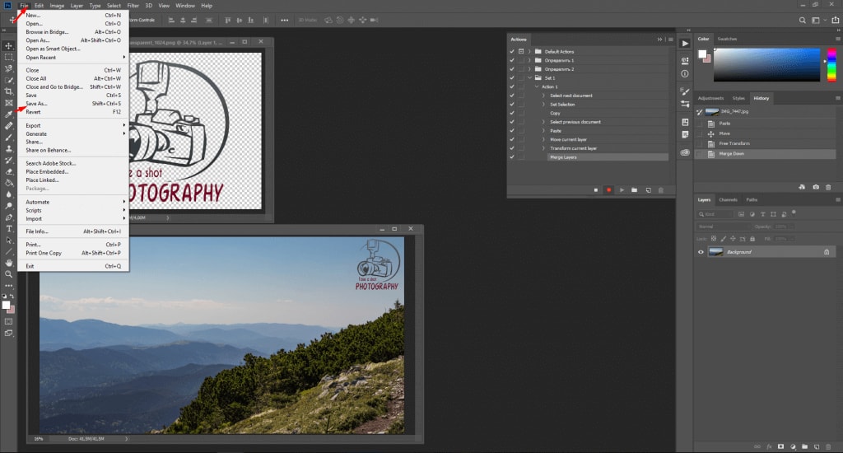Toggle visibility of the Background layer
The image size is (843, 453).
(x=701, y=252)
